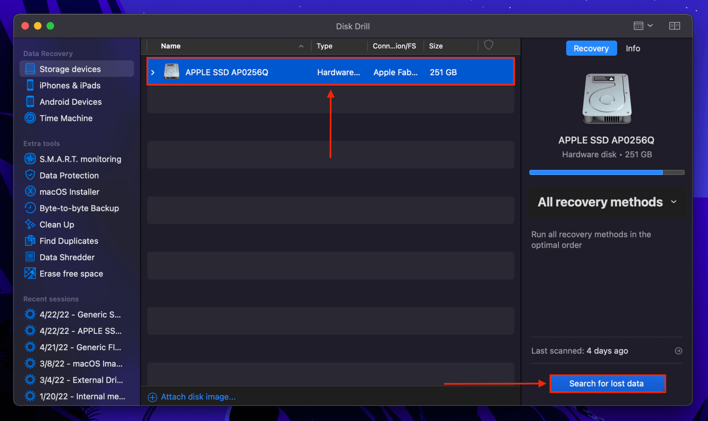Click the Last scanned: 4 days ago text
708x421 pixels.
click(x=580, y=351)
